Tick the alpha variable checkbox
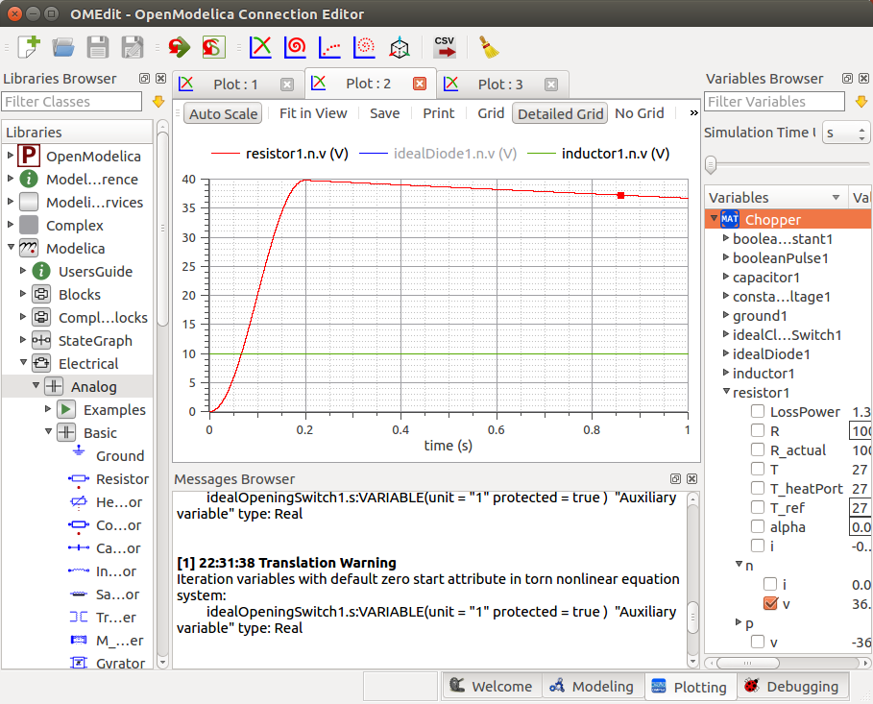Viewport: 873px width, 704px height. [x=757, y=526]
